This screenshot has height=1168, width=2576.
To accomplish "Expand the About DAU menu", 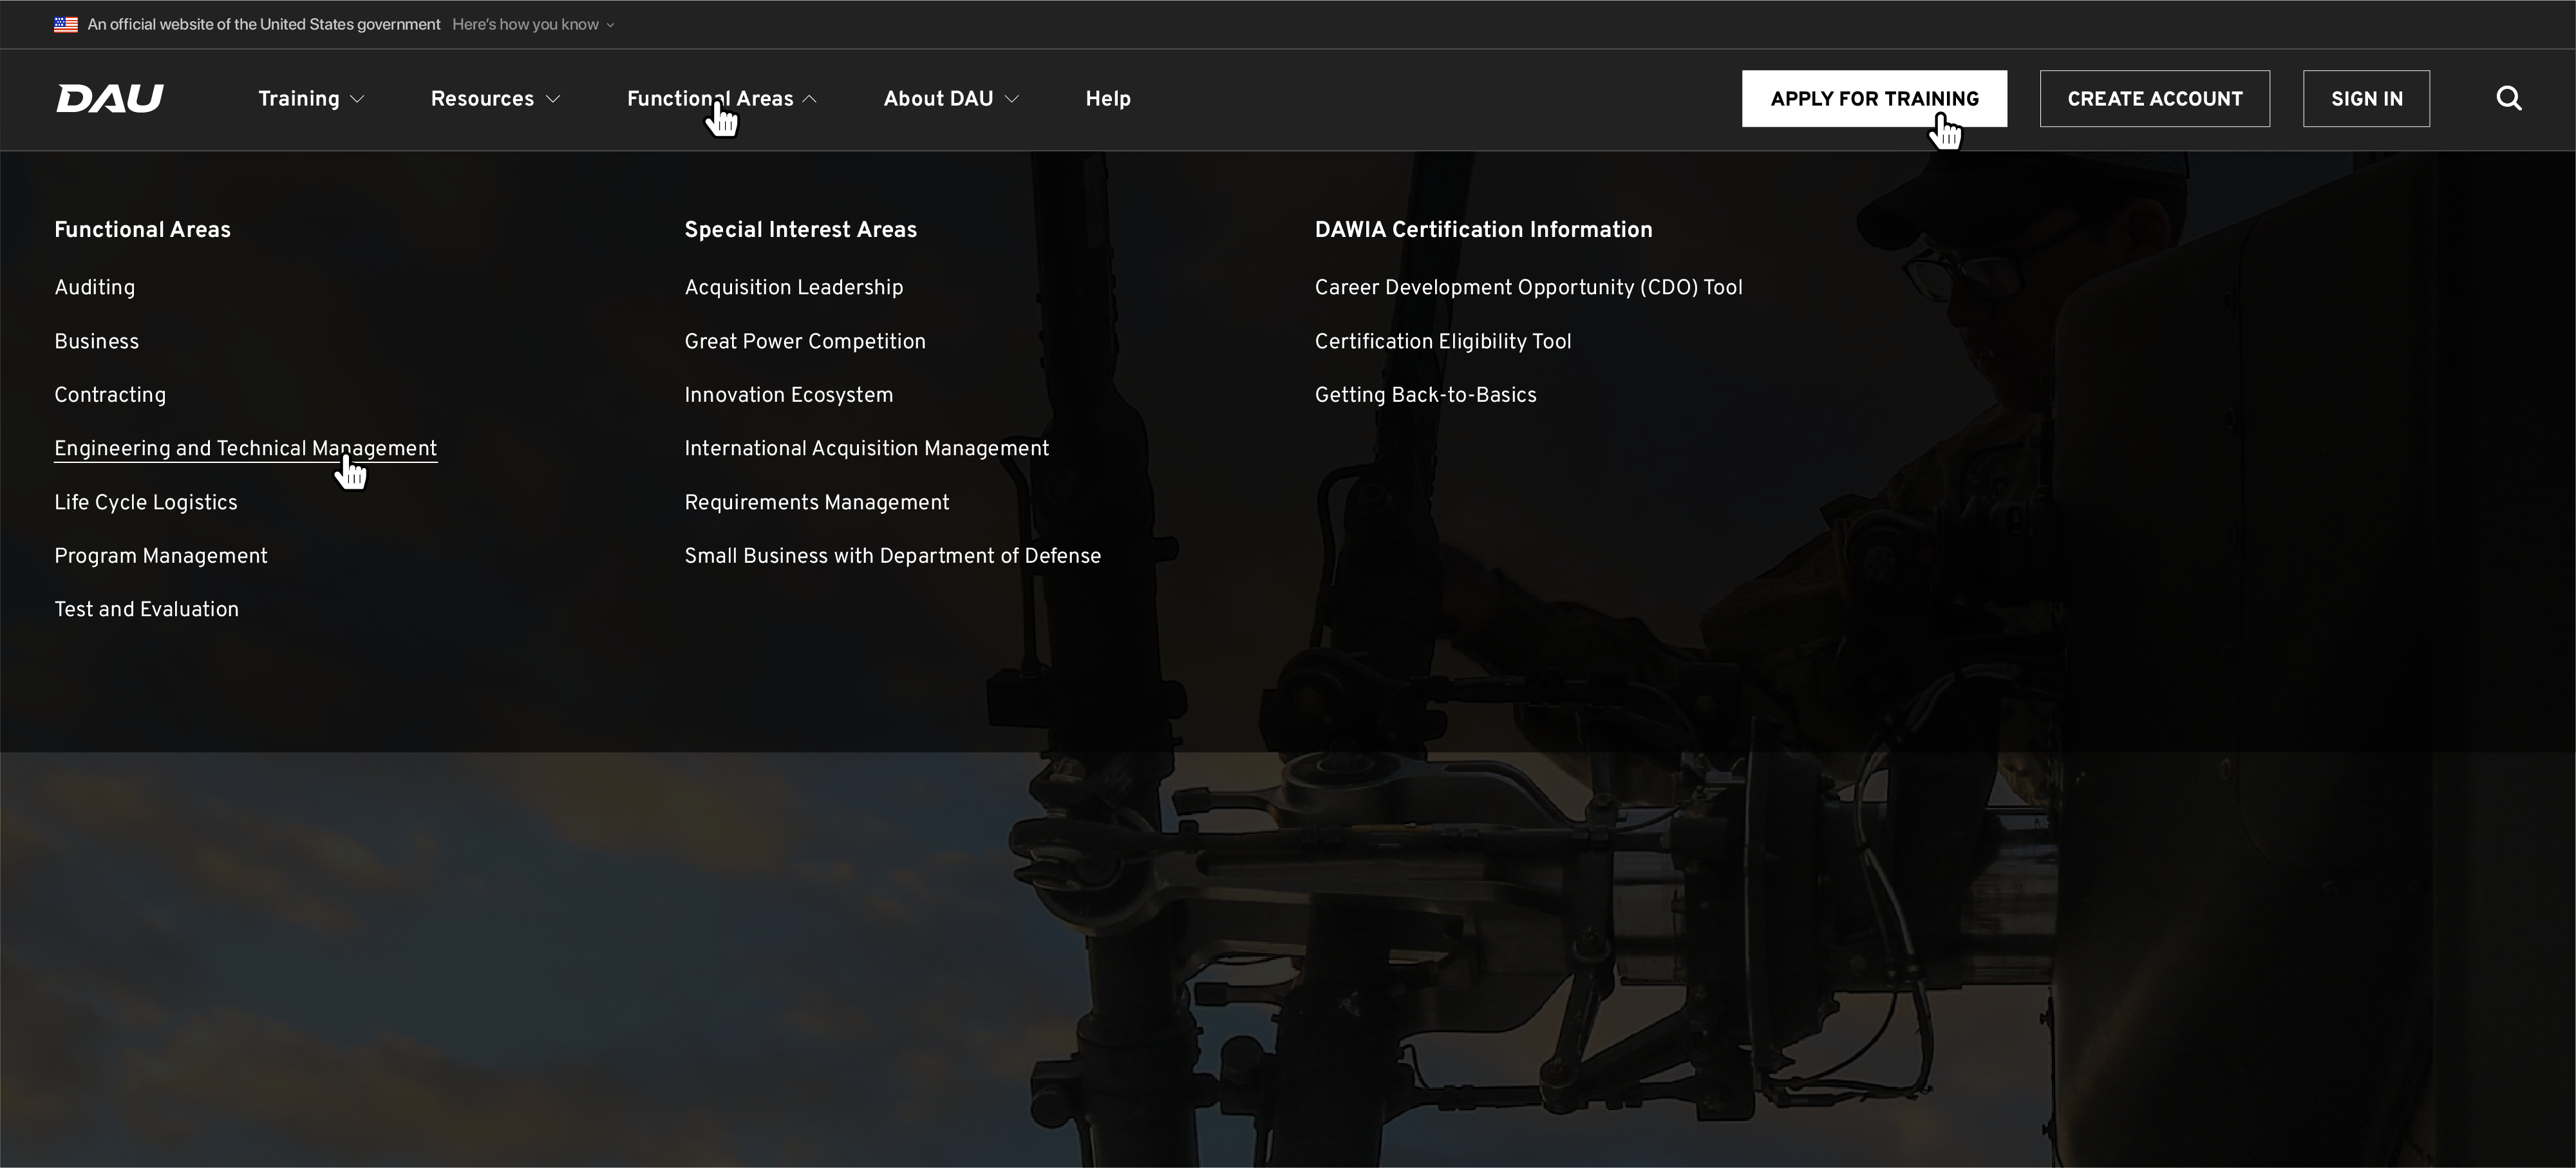I will coord(951,98).
